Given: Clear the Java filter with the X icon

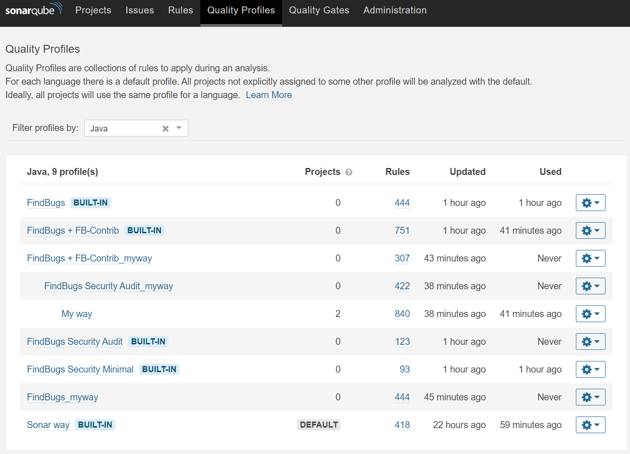Looking at the screenshot, I should tap(165, 129).
